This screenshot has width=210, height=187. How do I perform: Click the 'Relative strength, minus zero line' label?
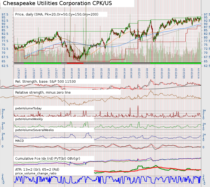click(43, 93)
